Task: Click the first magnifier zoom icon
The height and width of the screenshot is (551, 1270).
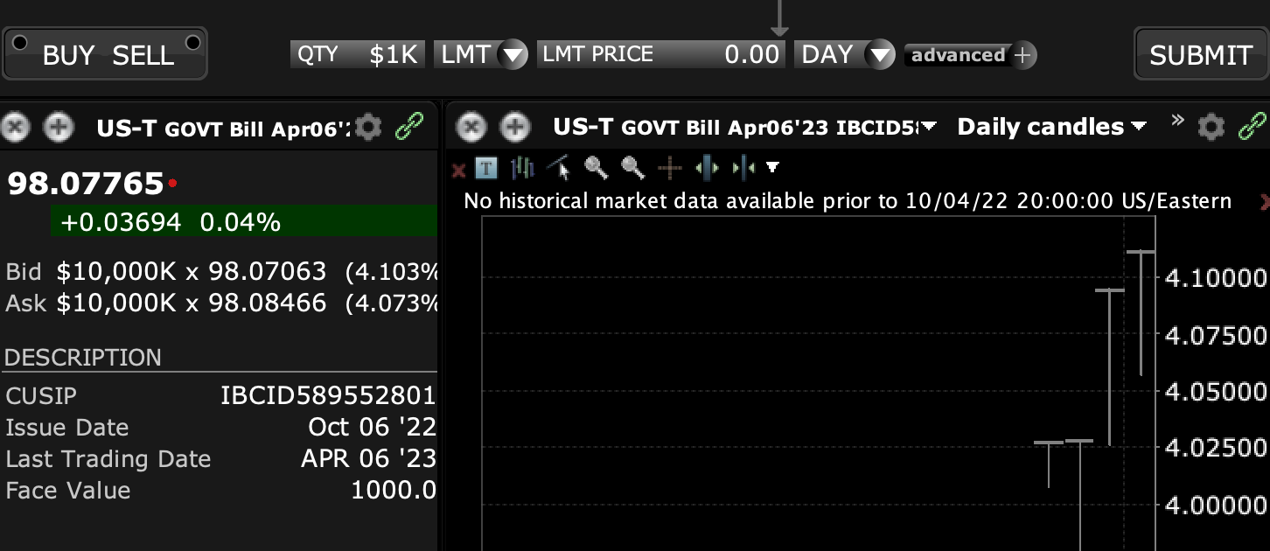Action: [x=597, y=167]
